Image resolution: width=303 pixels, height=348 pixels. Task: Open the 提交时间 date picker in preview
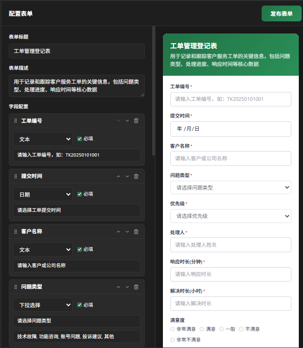tap(231, 129)
